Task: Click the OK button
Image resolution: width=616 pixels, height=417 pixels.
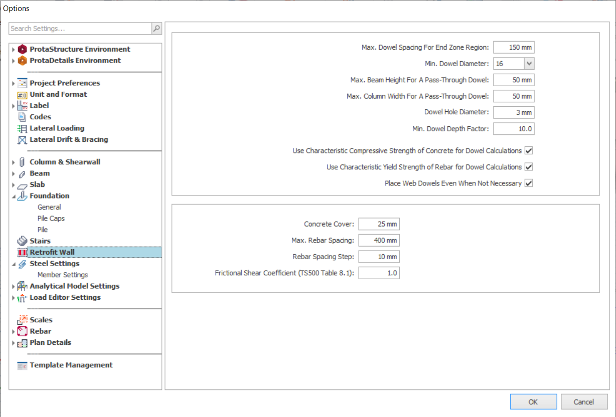Action: click(533, 401)
